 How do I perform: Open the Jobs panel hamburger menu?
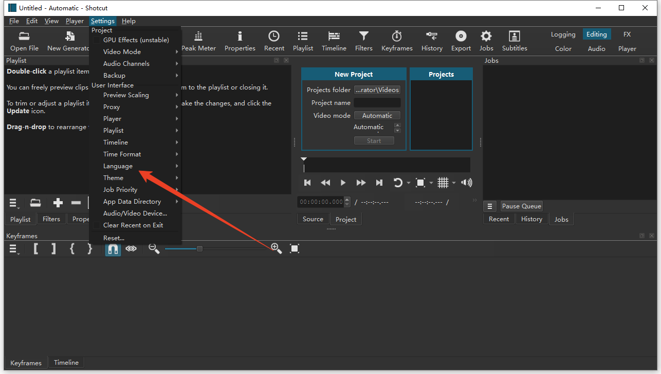(490, 206)
